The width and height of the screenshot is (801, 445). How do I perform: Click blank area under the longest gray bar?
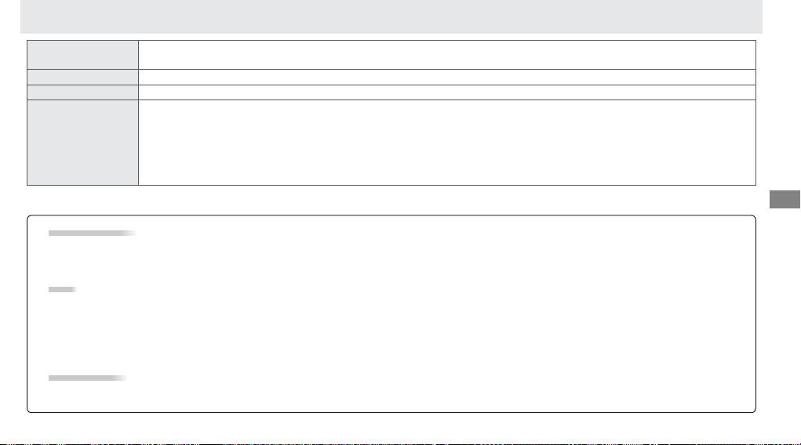pos(391,260)
